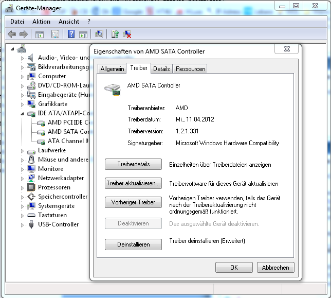Select the Treiber tab
Screen dimensions: 331x298
[x=139, y=68]
